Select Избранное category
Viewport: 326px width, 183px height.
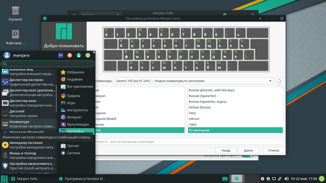[77, 72]
